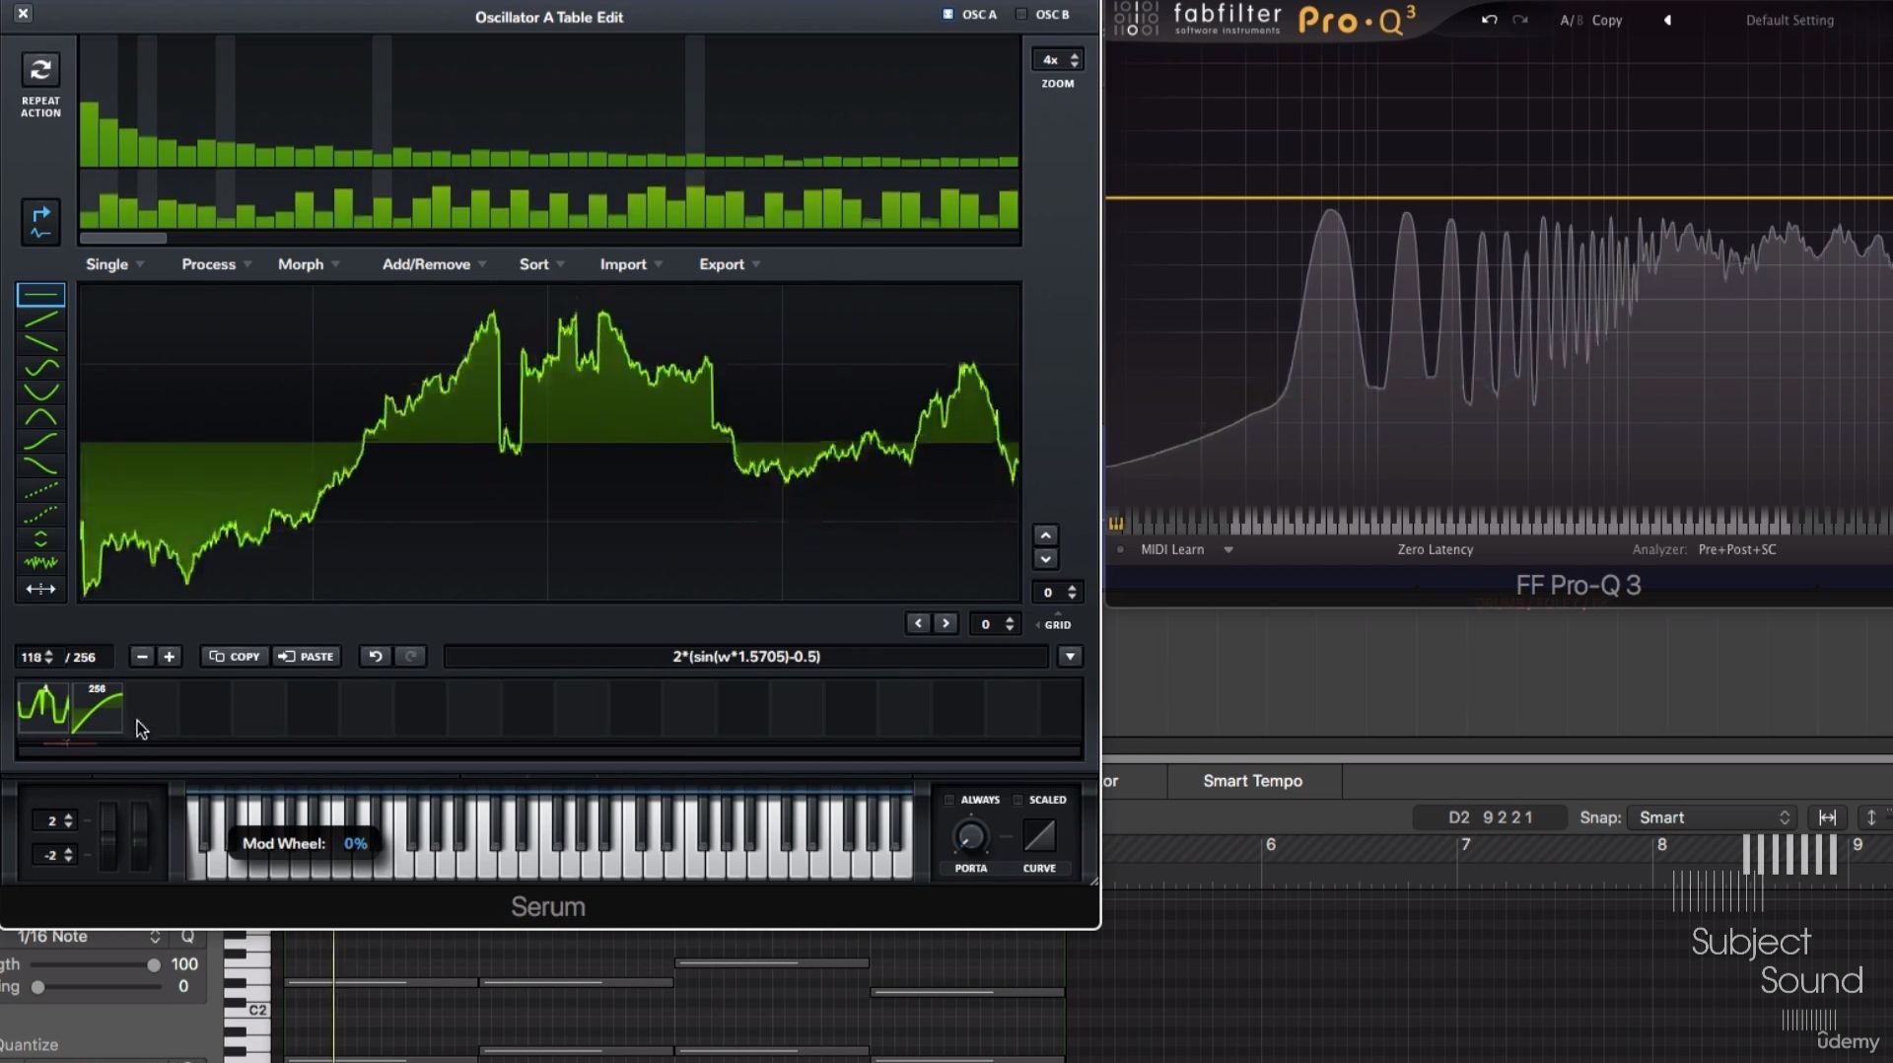Undo in the FabFilter Pro-Q 3 window

pos(1489,20)
